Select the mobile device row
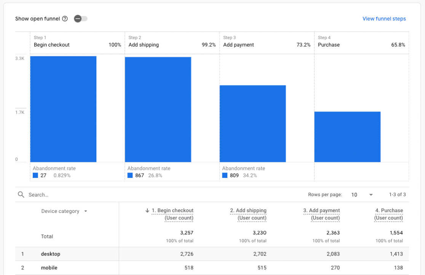The width and height of the screenshot is (425, 275). pyautogui.click(x=49, y=267)
